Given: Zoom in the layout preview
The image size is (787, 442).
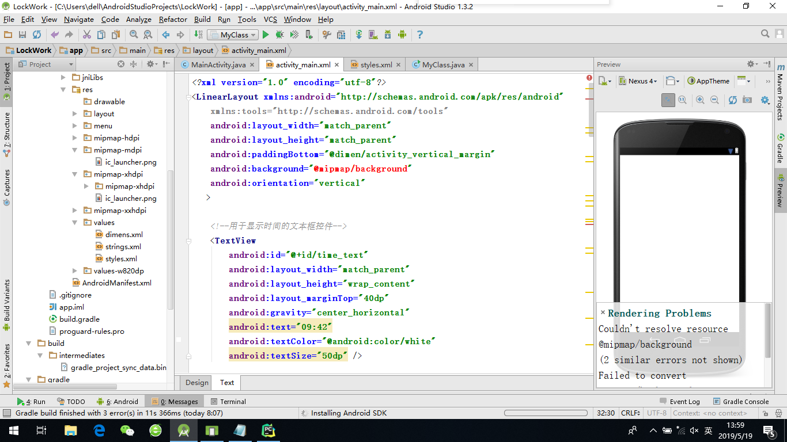Looking at the screenshot, I should point(700,100).
